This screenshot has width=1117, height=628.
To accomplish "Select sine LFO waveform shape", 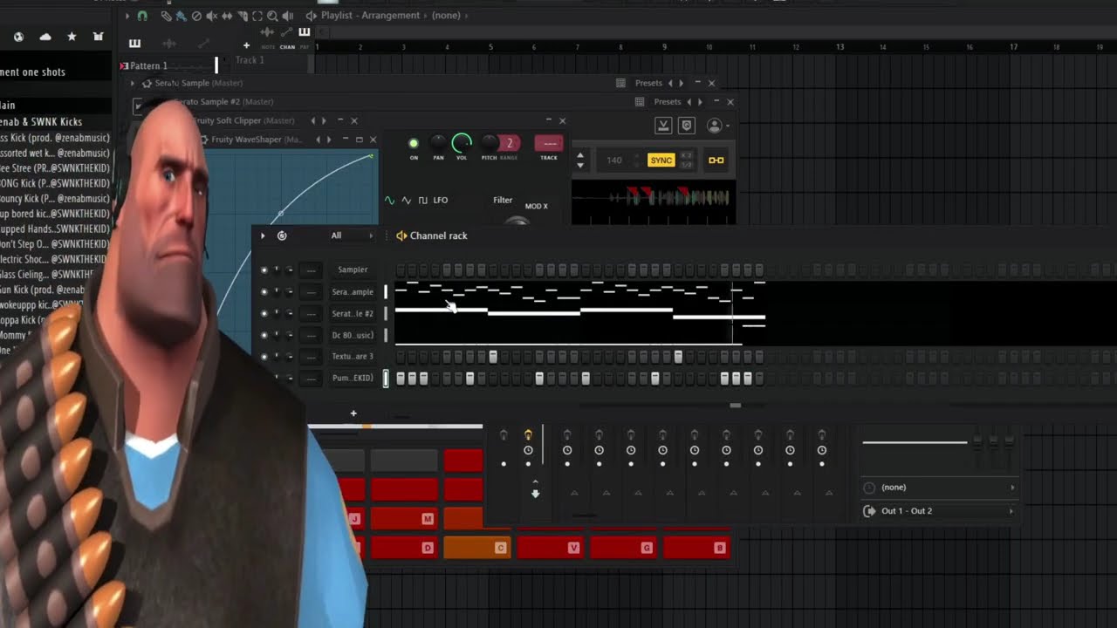I will pos(389,201).
